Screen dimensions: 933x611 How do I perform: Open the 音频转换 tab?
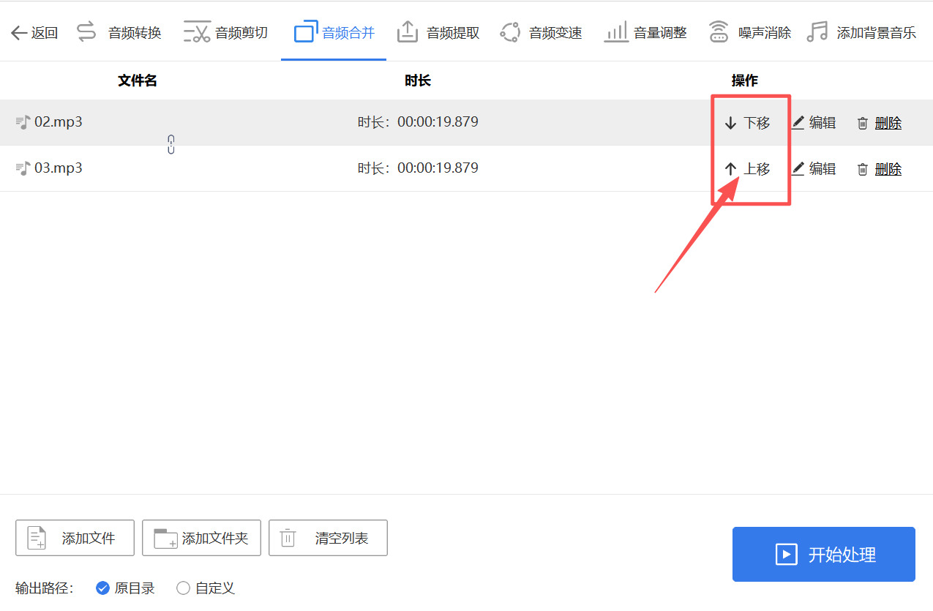(x=119, y=32)
